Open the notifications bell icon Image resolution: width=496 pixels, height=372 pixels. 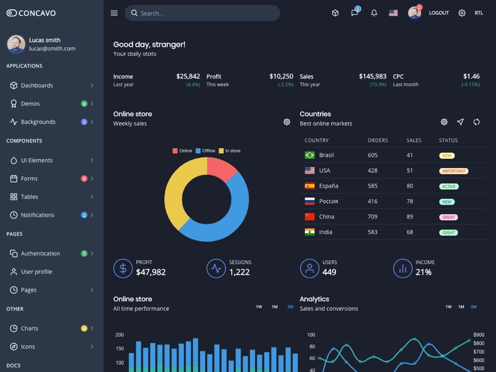[x=374, y=13]
